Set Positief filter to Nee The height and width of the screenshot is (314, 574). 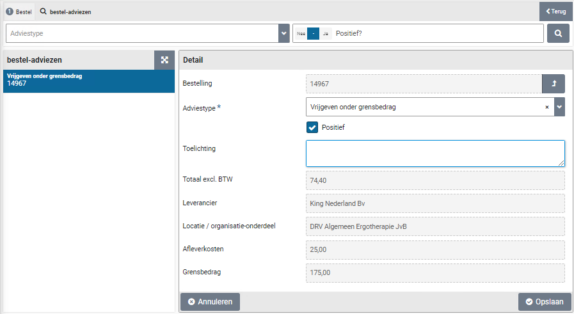pos(301,33)
